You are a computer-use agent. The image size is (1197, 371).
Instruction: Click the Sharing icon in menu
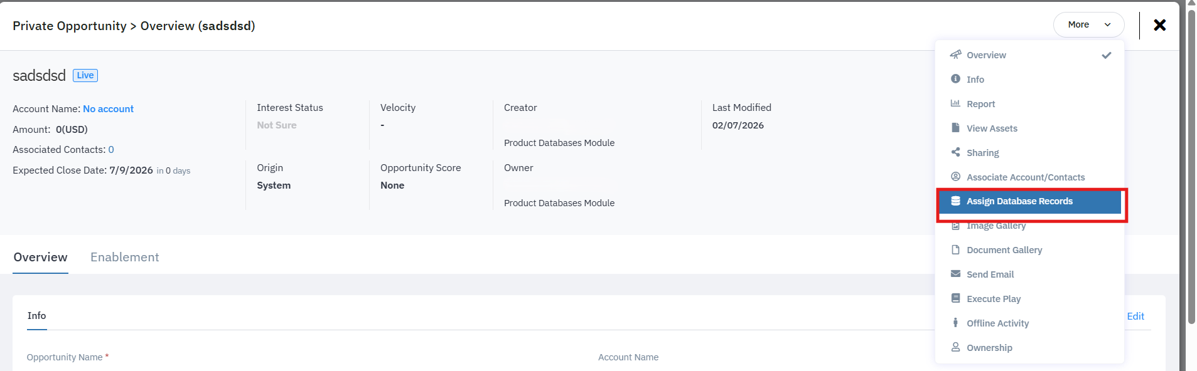coord(955,152)
